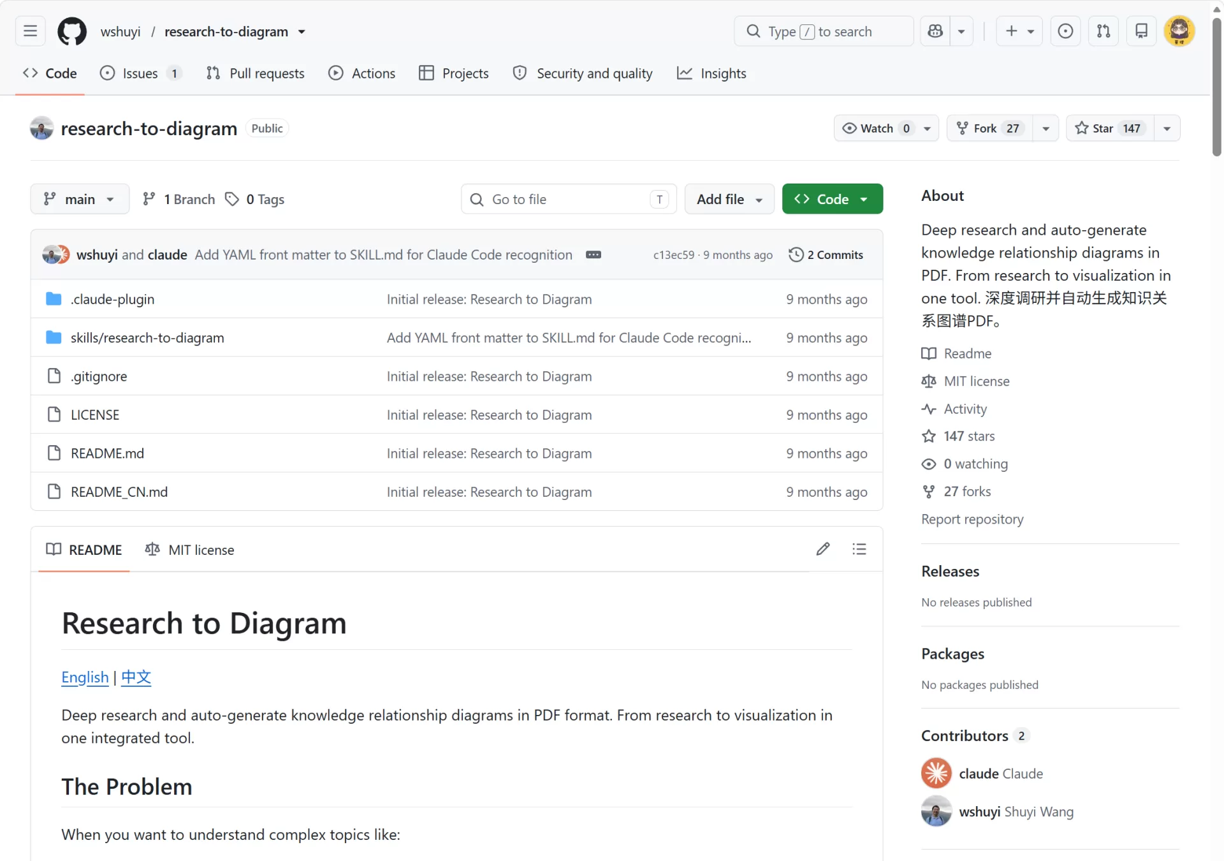Screen dimensions: 1224x861
Task: Click the Report repository link
Action: point(972,519)
